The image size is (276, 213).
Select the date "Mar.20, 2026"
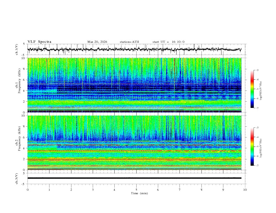97,42
